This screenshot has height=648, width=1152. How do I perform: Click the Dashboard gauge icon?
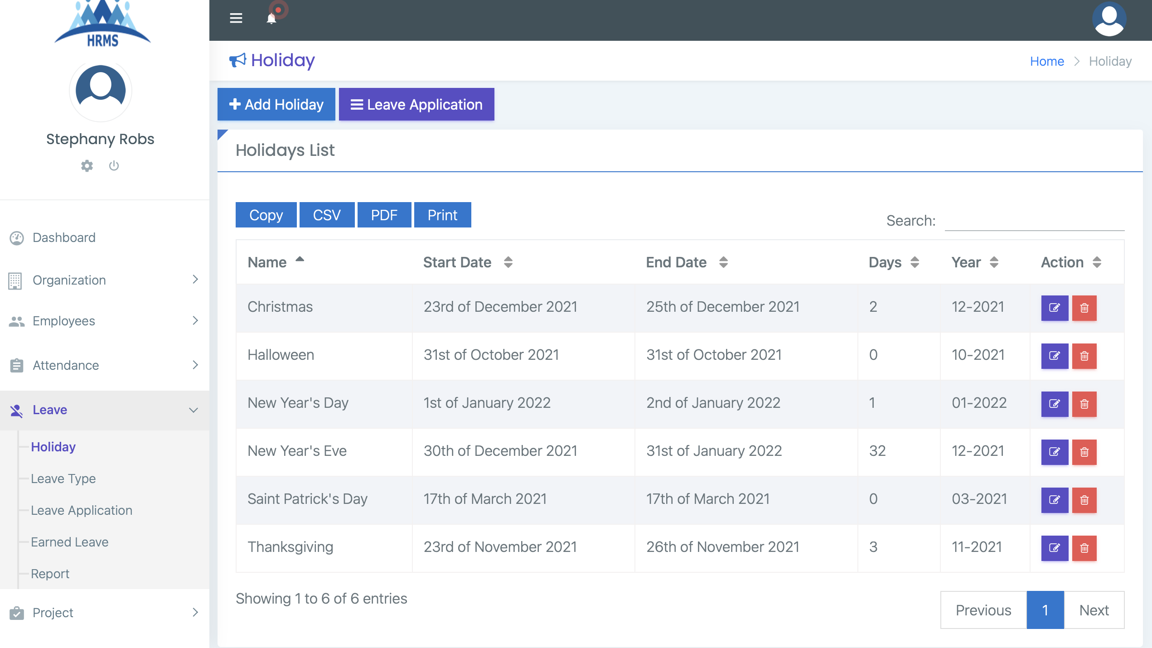pos(17,238)
